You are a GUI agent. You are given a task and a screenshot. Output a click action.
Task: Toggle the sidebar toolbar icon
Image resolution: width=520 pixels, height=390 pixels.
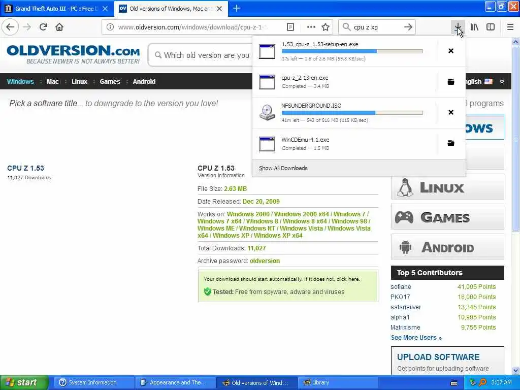(491, 27)
